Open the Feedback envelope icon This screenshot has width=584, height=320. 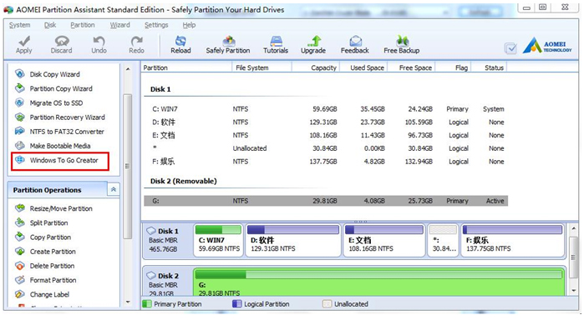click(355, 41)
